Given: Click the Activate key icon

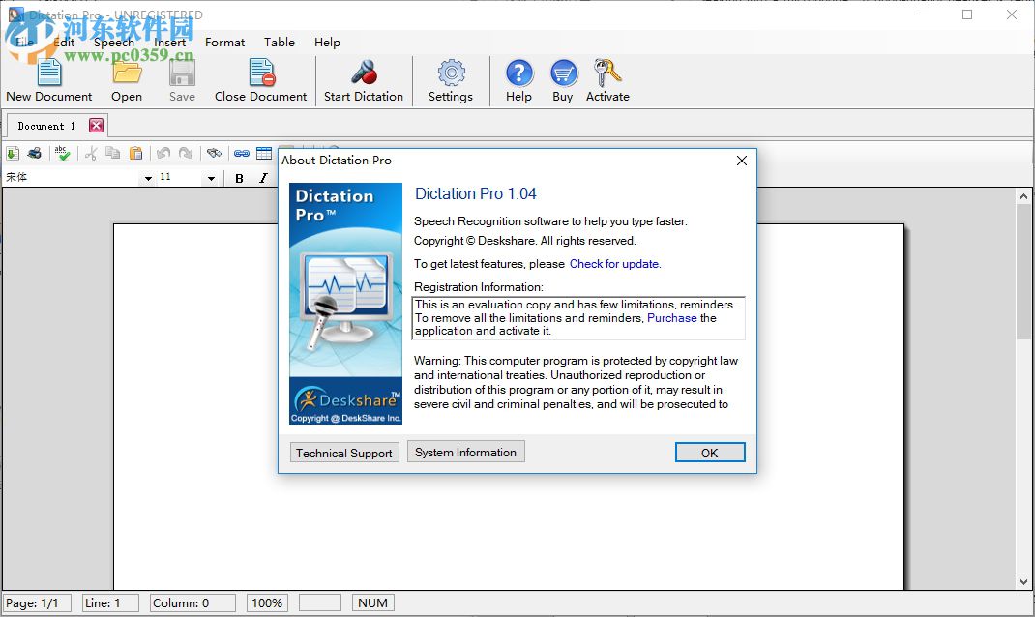Looking at the screenshot, I should 607,79.
